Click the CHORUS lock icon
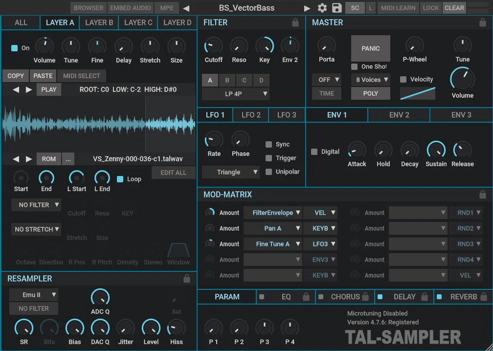This screenshot has height=351, width=493. tap(365, 297)
